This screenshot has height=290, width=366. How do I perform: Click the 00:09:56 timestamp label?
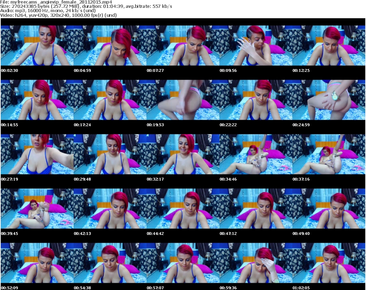(x=228, y=70)
